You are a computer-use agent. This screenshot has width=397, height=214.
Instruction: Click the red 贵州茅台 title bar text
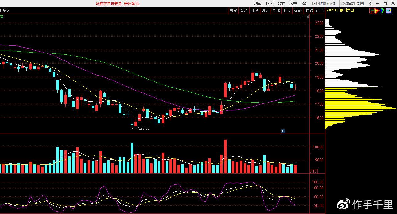point(132,3)
